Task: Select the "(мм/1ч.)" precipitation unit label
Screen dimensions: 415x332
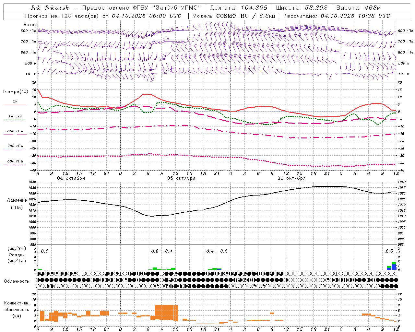Action: click(17, 261)
